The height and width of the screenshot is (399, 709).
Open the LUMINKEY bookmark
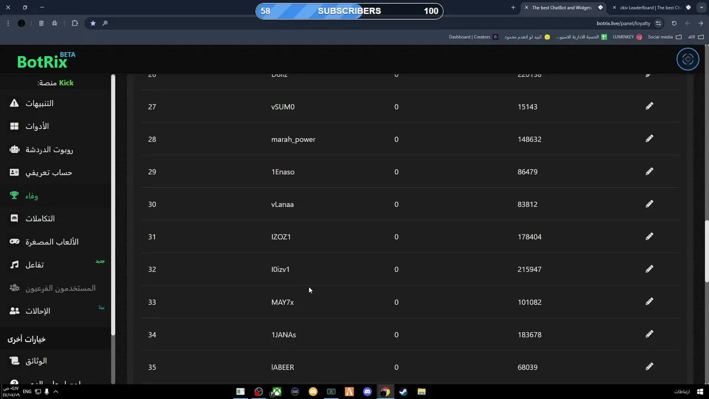click(x=627, y=37)
